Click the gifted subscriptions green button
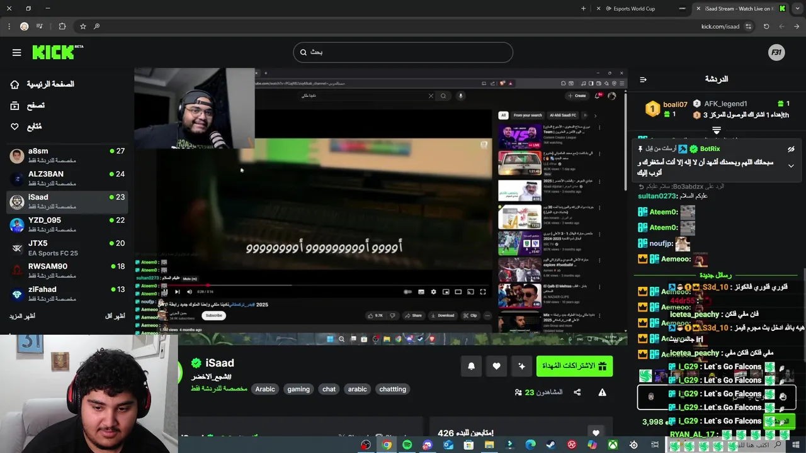 (x=574, y=366)
